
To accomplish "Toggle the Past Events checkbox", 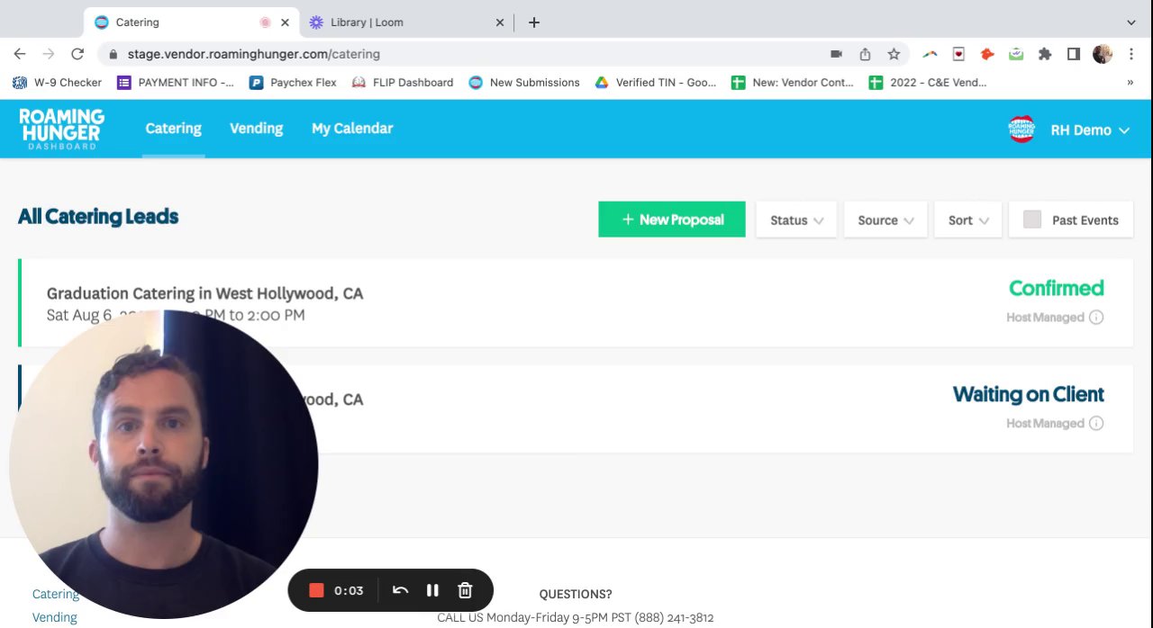I will pyautogui.click(x=1032, y=220).
